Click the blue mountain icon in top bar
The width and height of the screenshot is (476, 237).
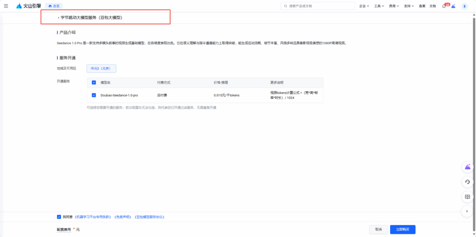pyautogui.click(x=453, y=6)
